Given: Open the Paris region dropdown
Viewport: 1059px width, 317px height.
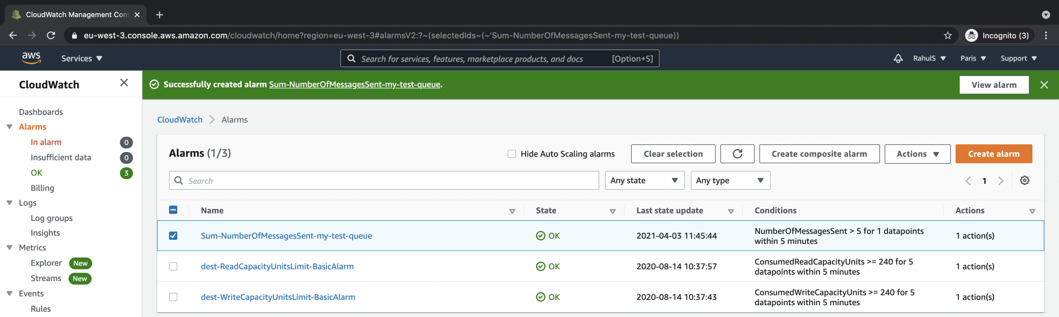Looking at the screenshot, I should click(973, 58).
